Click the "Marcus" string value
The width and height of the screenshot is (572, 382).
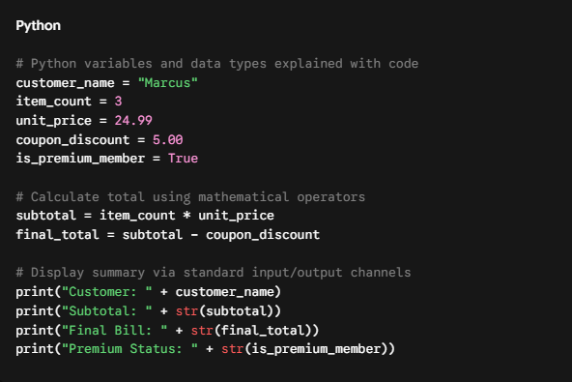click(167, 83)
